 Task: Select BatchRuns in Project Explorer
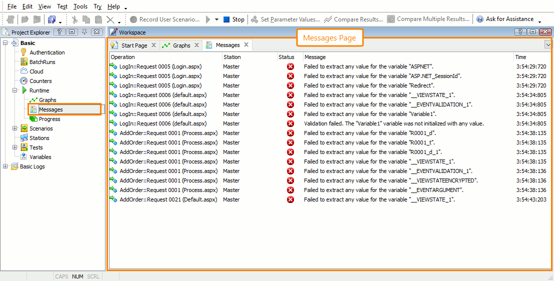coord(42,62)
